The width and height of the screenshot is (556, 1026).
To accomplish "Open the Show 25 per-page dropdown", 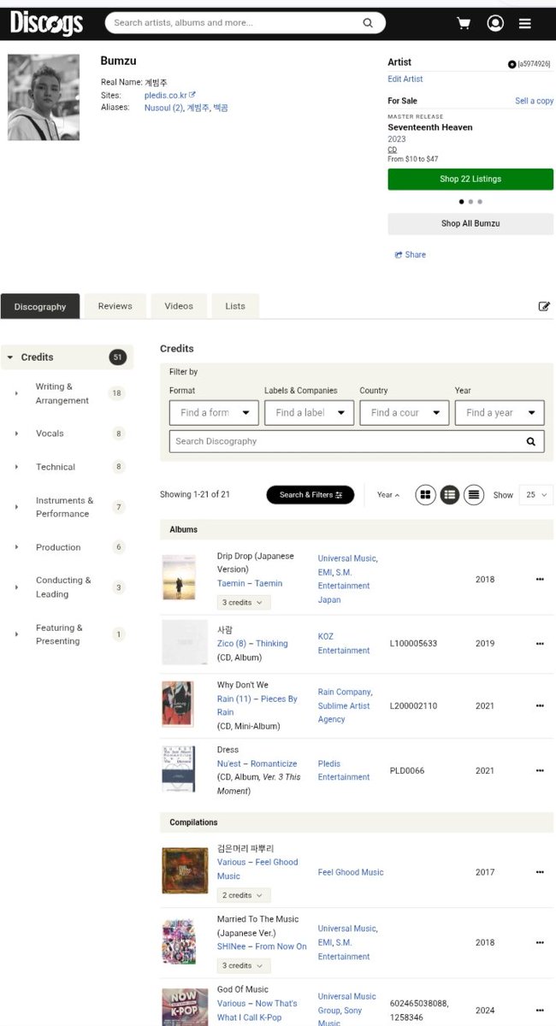I will click(535, 495).
